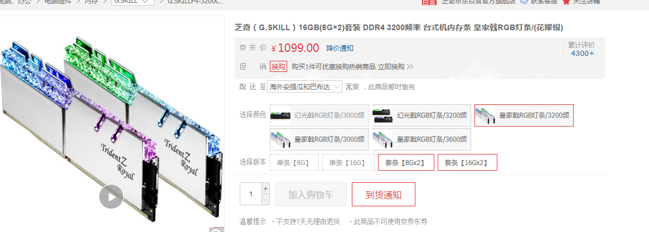Decrease quantity with the minus stepper

pyautogui.click(x=265, y=200)
